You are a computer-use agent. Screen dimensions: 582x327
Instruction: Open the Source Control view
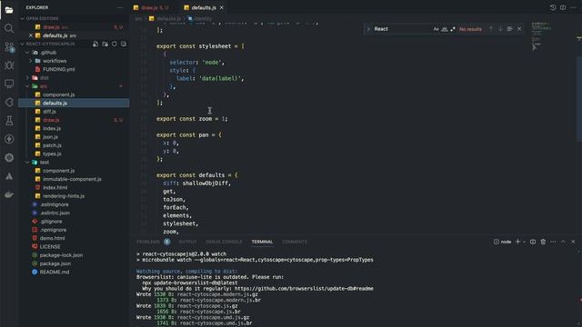point(9,47)
